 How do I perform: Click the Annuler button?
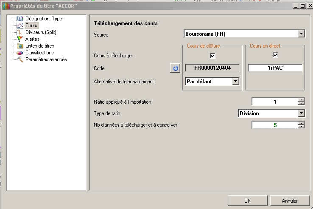[x=290, y=201]
